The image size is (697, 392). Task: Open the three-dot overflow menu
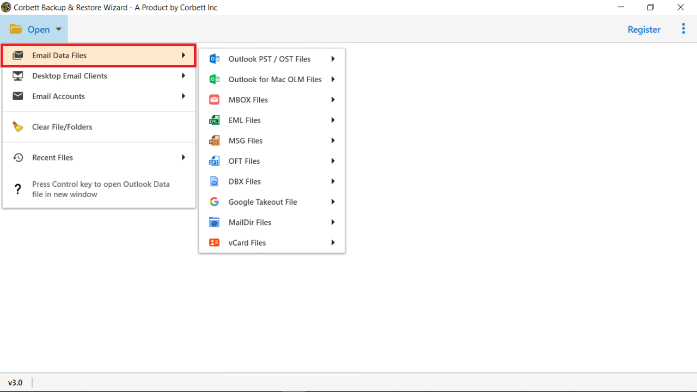point(683,29)
